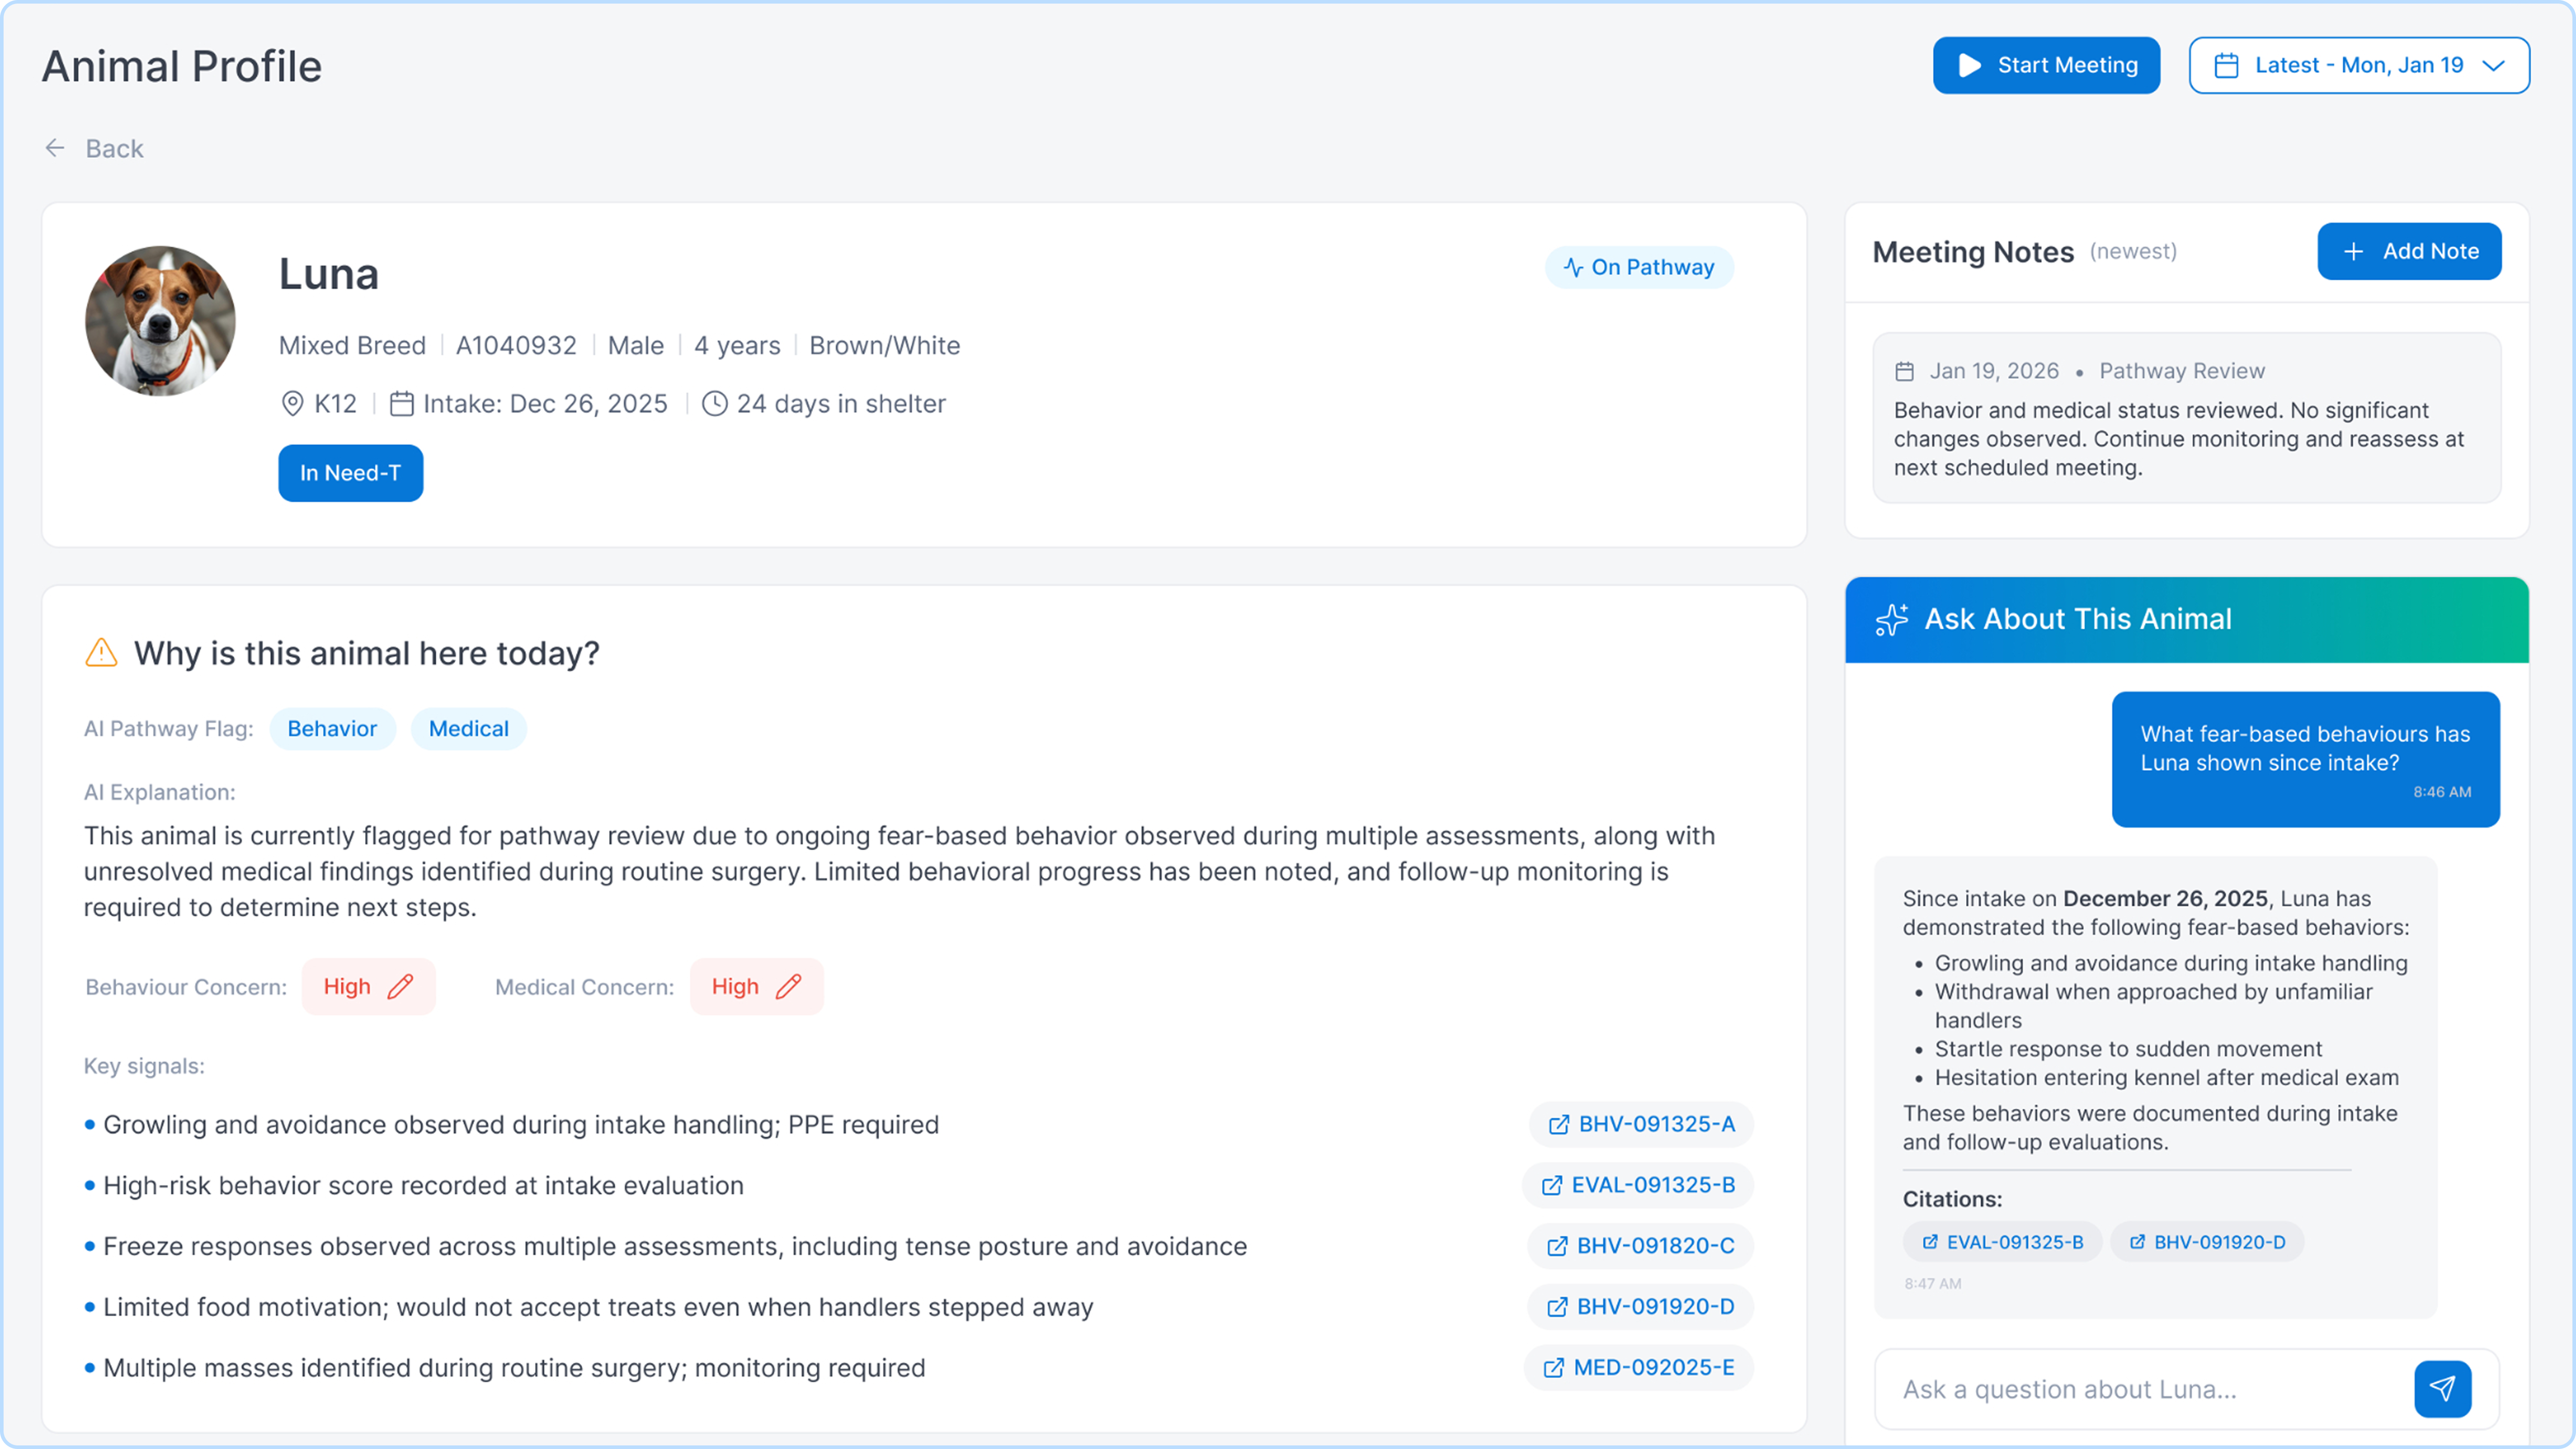Click Luna's profile photo thumbnail
This screenshot has height=1449, width=2576.
pyautogui.click(x=160, y=321)
